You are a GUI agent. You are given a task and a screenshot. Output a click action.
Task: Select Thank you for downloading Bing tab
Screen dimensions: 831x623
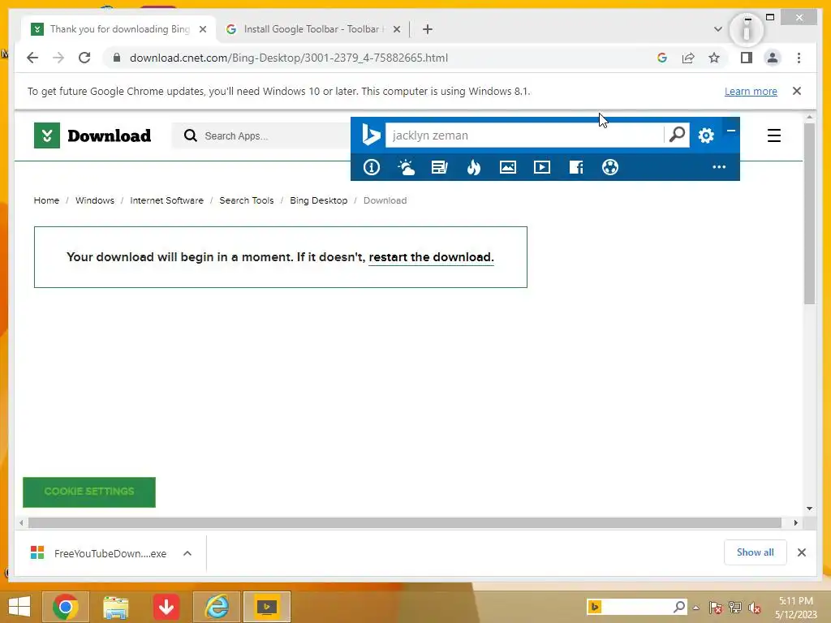click(119, 29)
